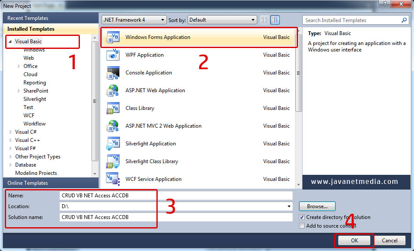Viewport: 414px width, 251px height.
Task: Click the Cancel button
Action: 389,241
